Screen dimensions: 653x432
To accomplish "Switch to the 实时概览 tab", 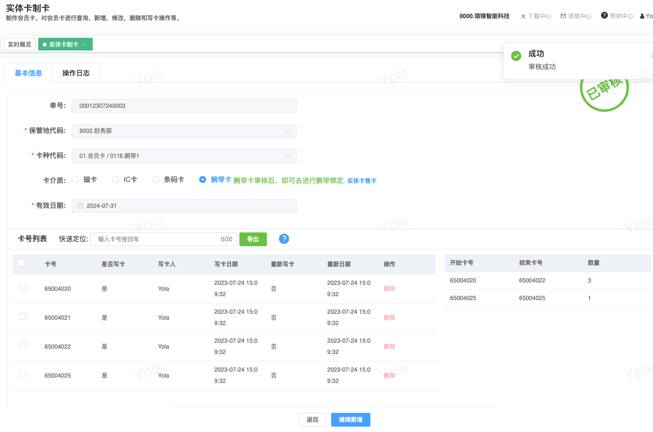I will [20, 45].
